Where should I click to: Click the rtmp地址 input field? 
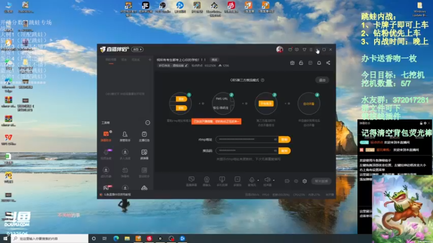pyautogui.click(x=247, y=139)
